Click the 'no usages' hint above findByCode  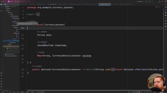point(37,66)
